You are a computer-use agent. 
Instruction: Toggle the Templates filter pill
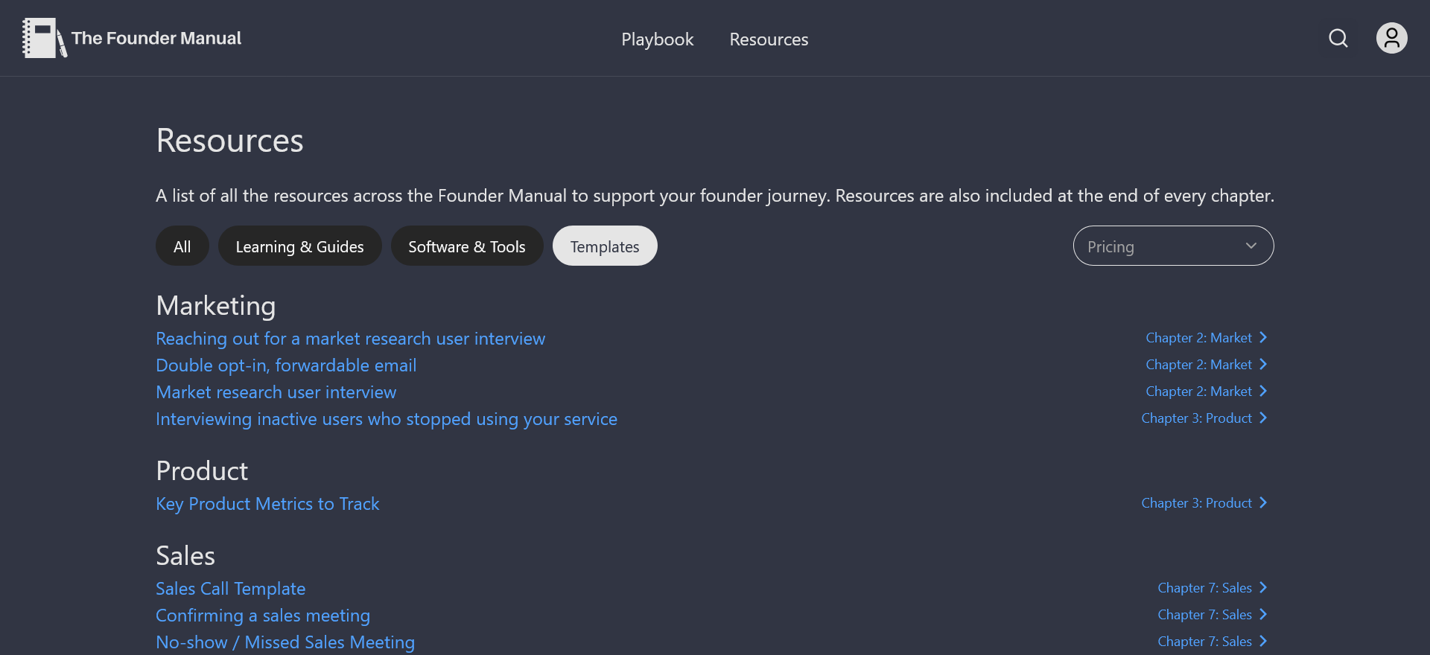(604, 246)
